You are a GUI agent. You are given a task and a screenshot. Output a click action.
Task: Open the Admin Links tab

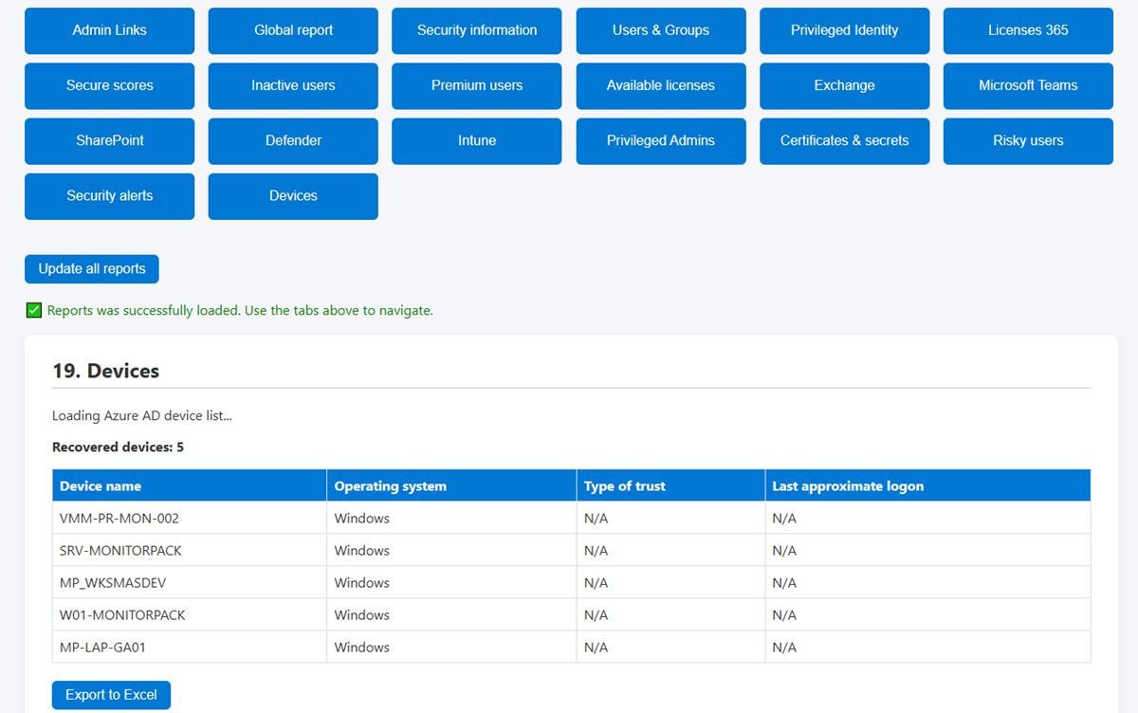(109, 30)
